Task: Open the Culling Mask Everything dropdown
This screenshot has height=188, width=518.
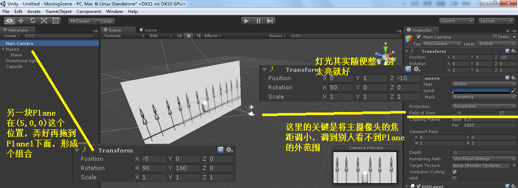Action: [x=484, y=97]
